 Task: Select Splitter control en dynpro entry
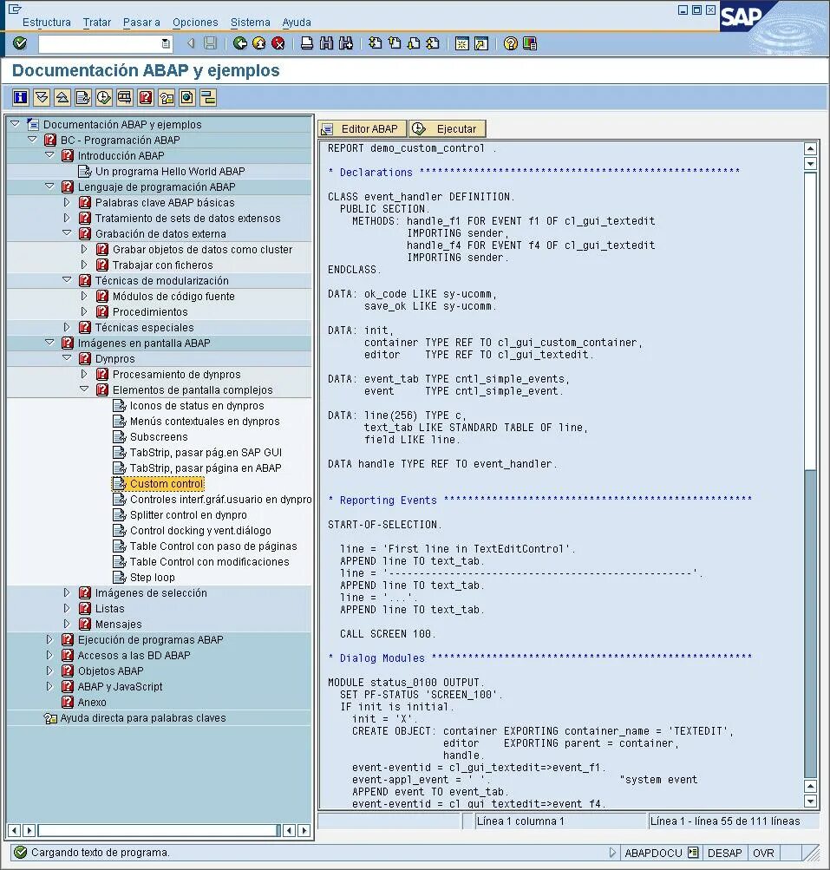tap(188, 515)
